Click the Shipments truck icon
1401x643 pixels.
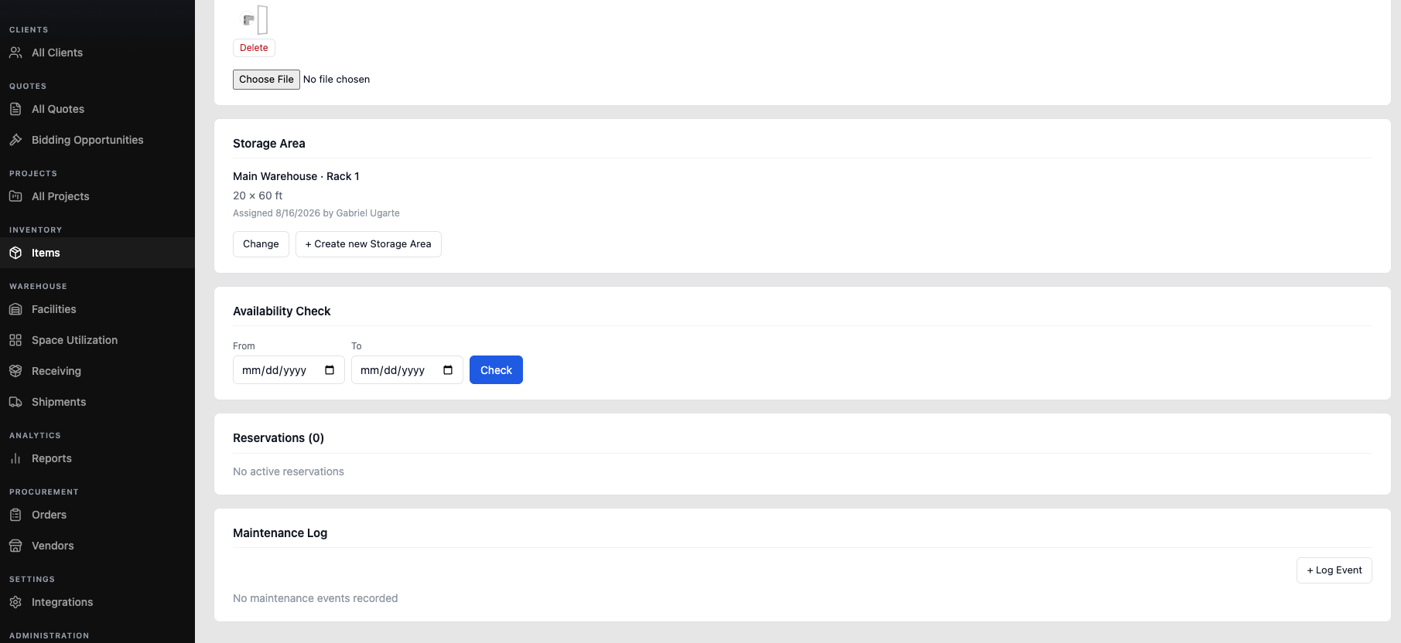[15, 402]
